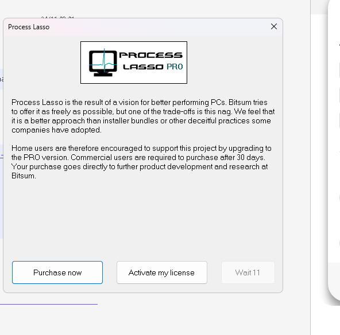
Task: Click the words 'Bitsum tries' in first paragraph
Action: click(248, 102)
